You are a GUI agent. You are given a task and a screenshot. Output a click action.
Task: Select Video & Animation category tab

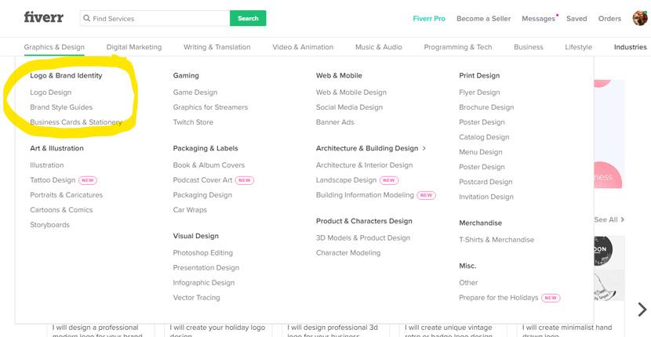[303, 47]
